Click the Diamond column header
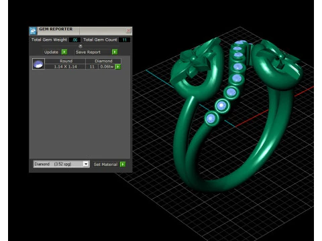The width and height of the screenshot is (322, 241). click(x=103, y=61)
